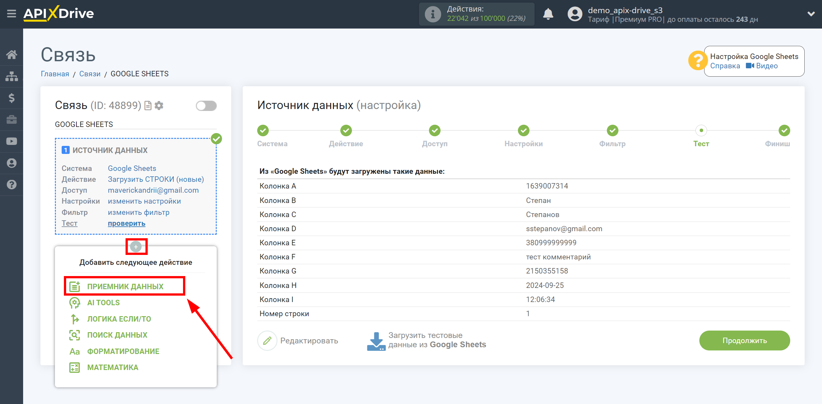Click the connection document copy icon
This screenshot has height=404, width=822.
point(148,105)
